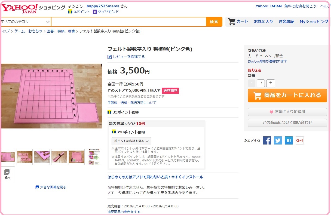Open the 6枚 image gallery icon
This screenshot has height=215, width=331.
(7, 174)
